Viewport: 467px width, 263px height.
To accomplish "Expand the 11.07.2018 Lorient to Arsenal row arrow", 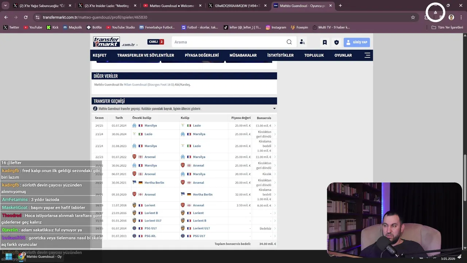I will click(275, 206).
